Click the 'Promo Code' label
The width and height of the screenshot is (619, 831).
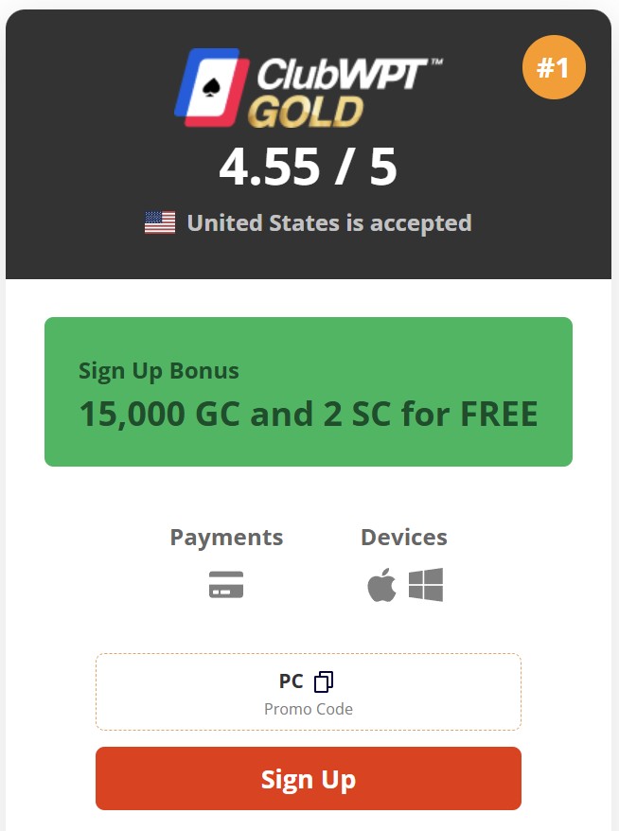[309, 709]
